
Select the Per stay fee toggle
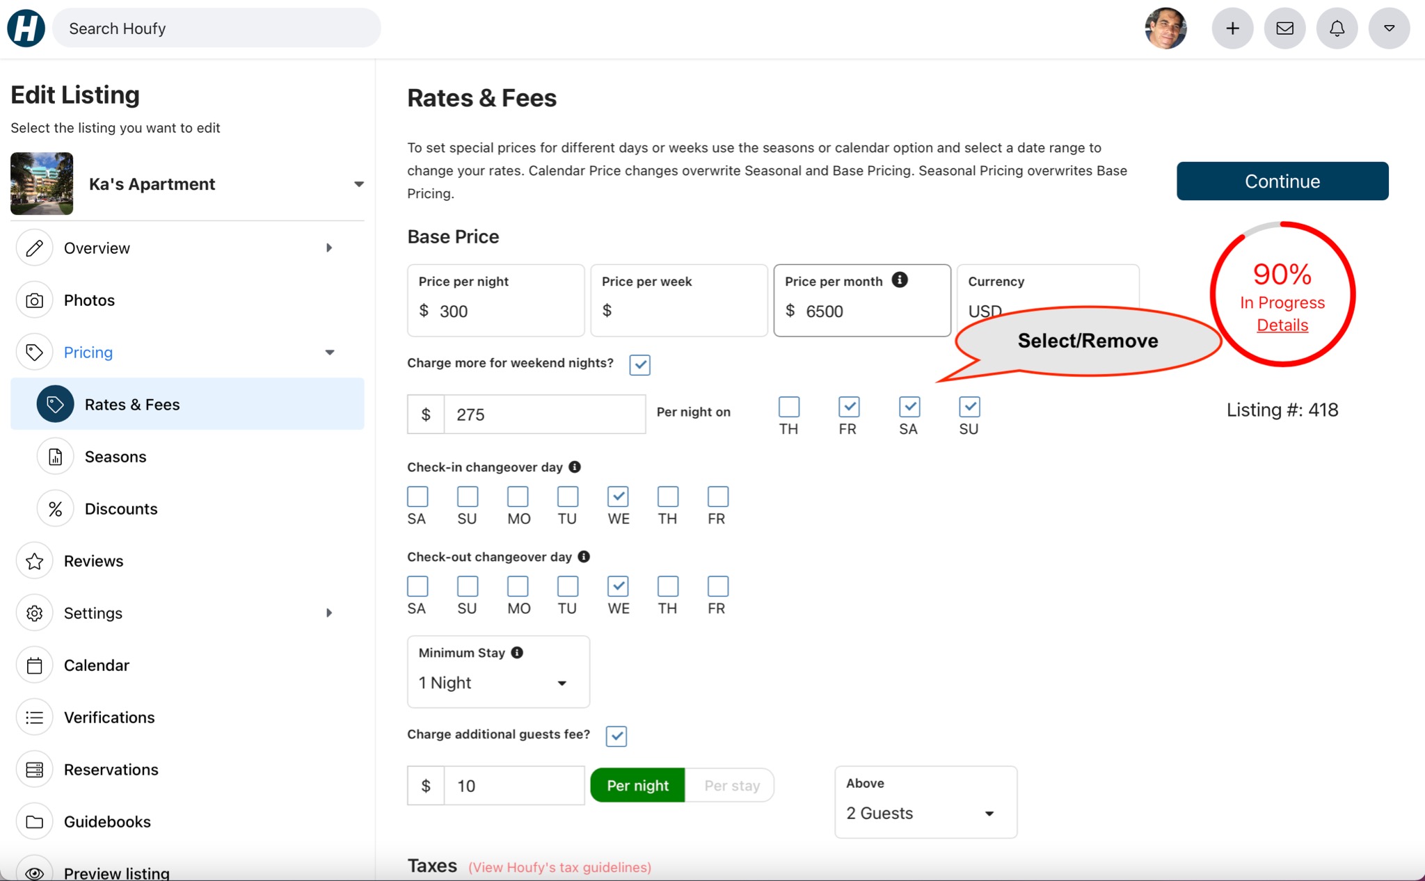pyautogui.click(x=731, y=786)
